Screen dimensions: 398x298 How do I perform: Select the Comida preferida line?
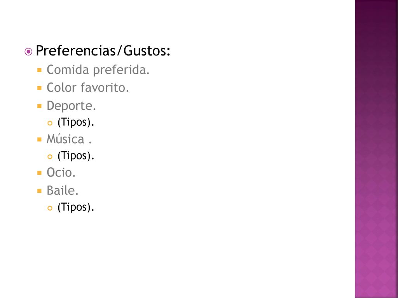point(98,70)
